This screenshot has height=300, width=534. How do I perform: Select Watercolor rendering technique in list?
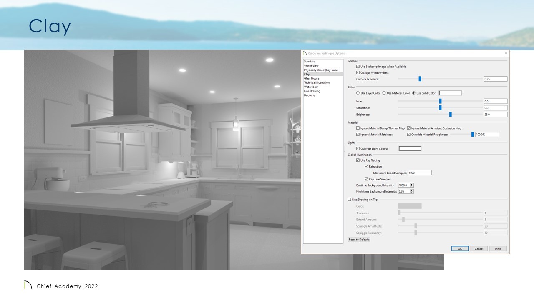point(311,87)
